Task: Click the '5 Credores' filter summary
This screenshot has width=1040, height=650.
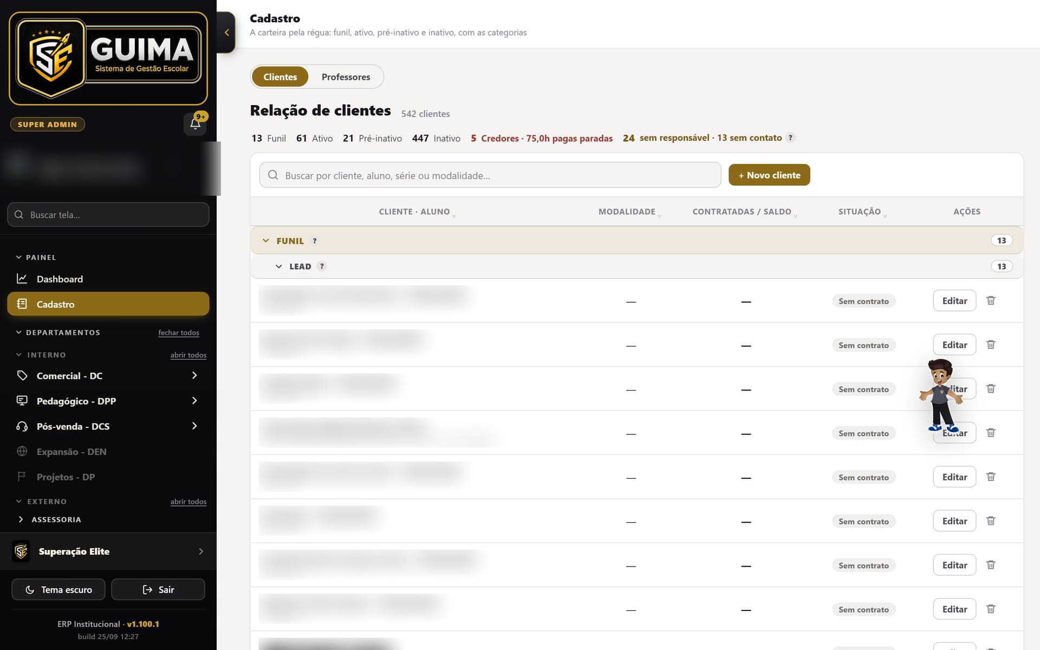Action: 542,138
